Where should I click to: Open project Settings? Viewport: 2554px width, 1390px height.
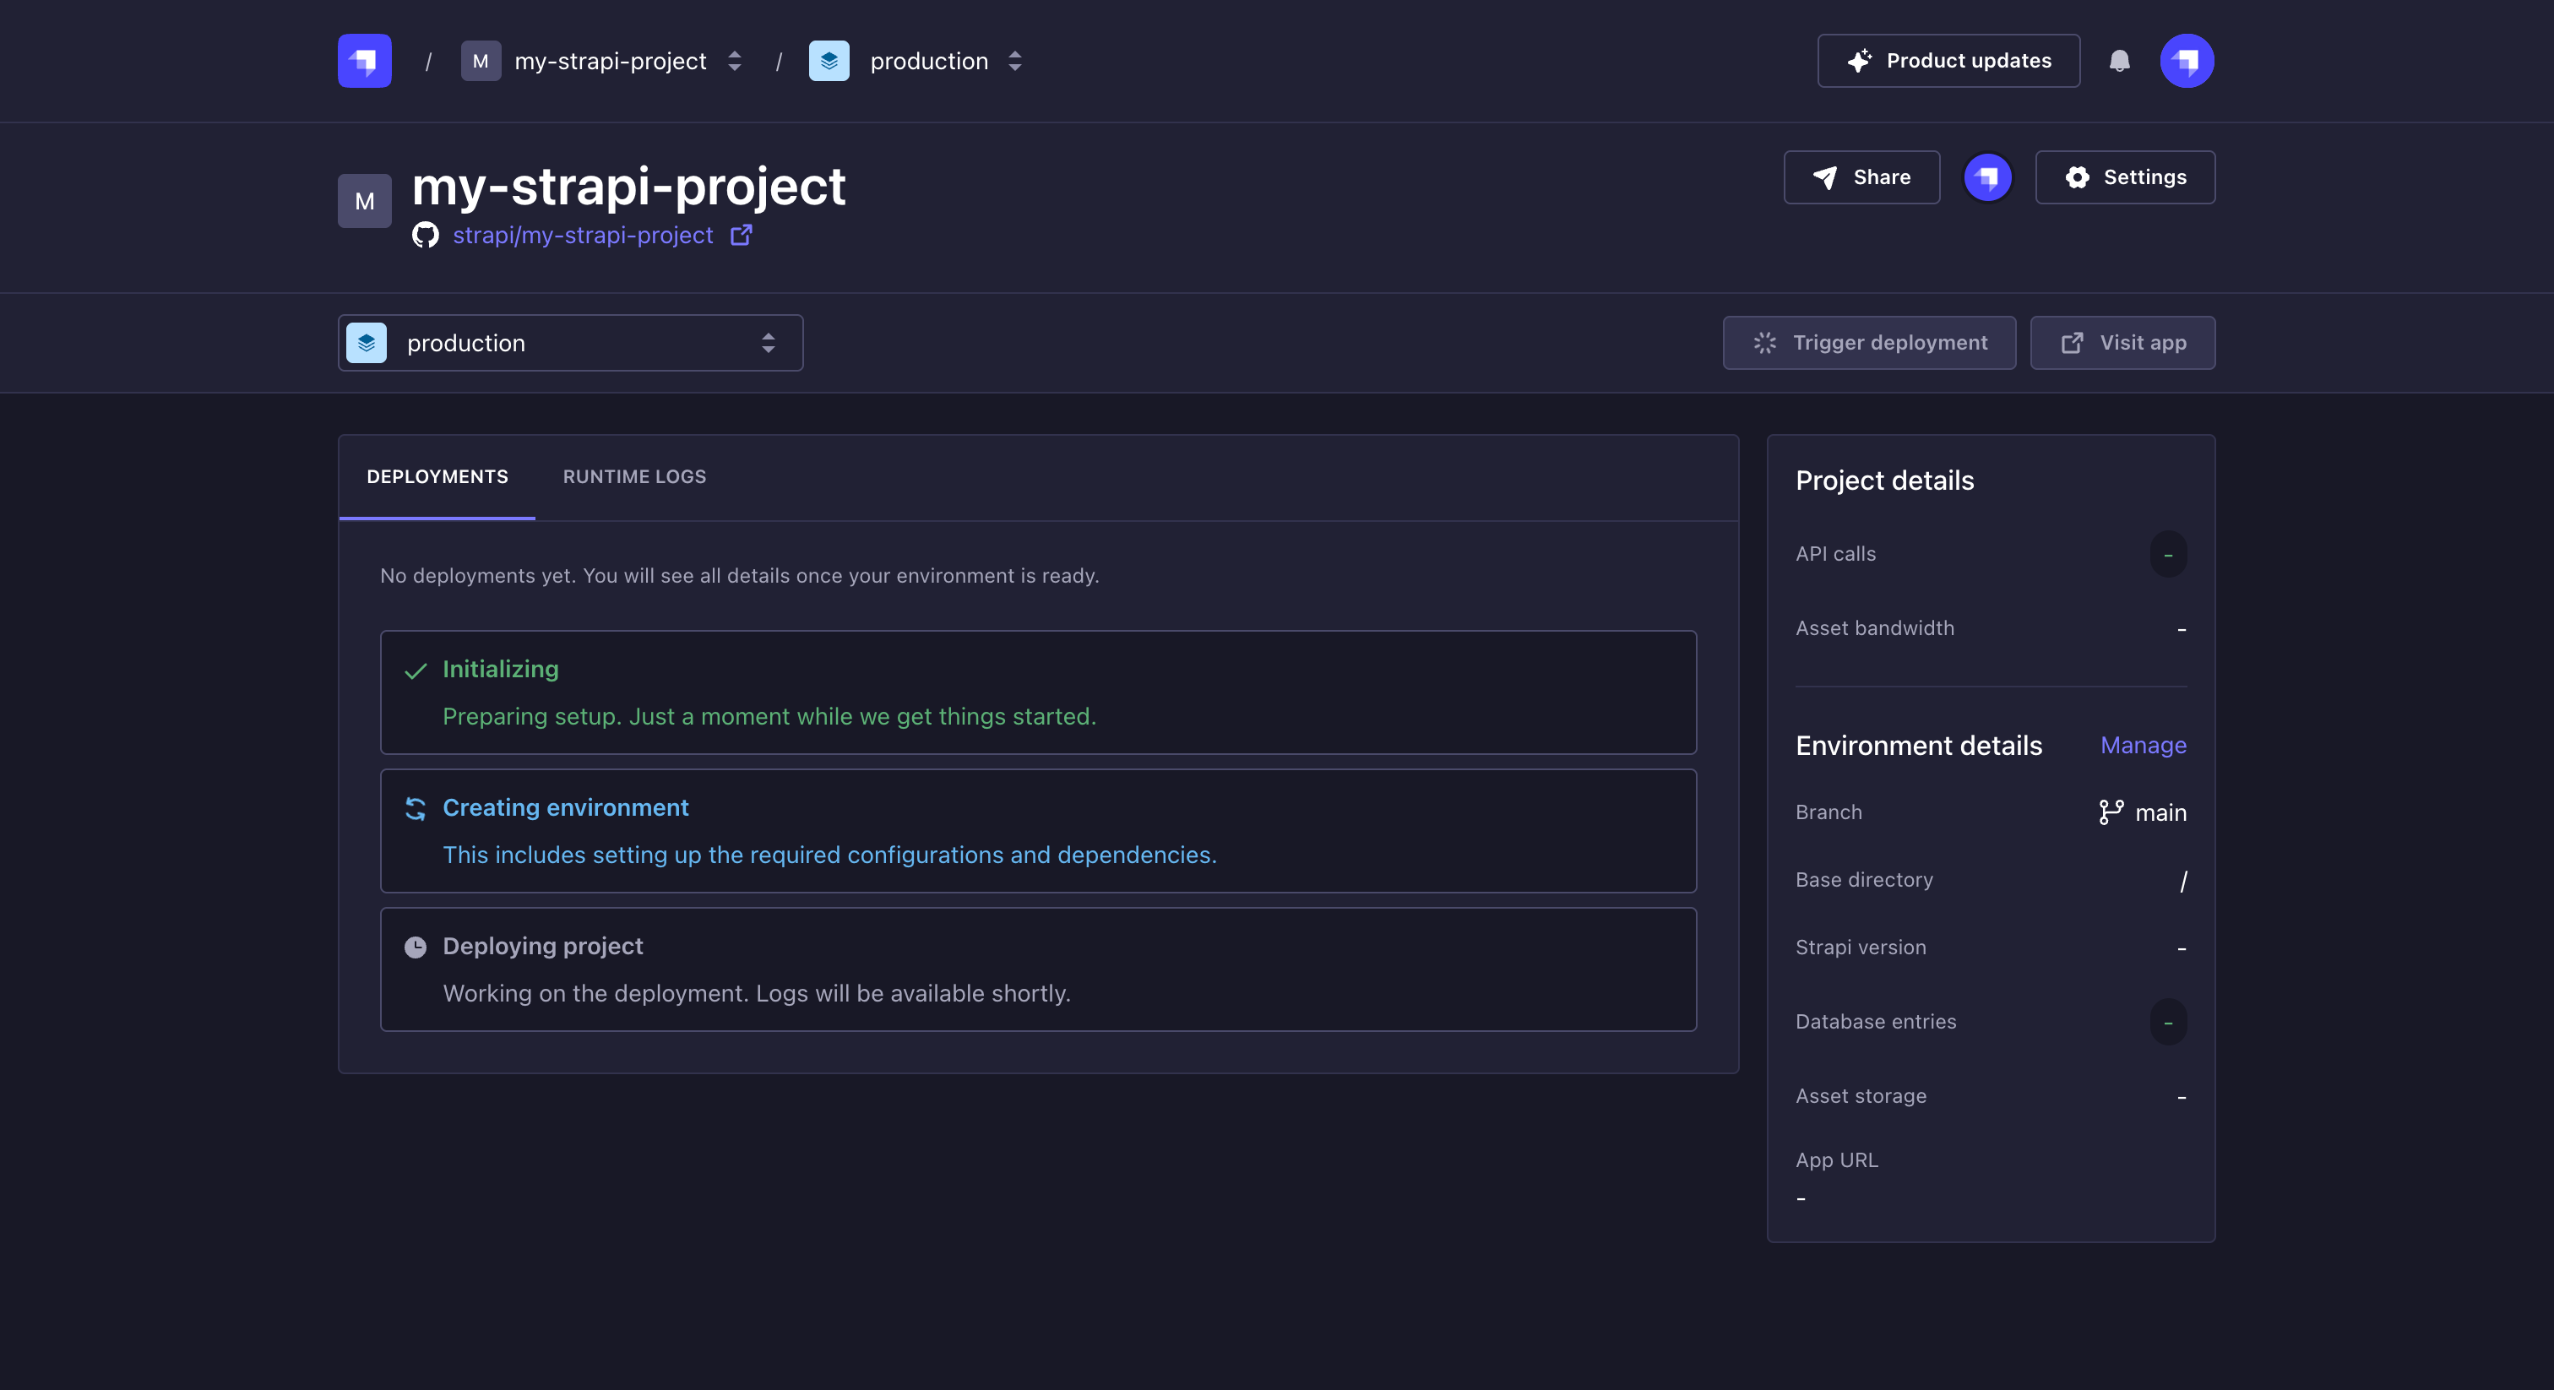click(2124, 176)
